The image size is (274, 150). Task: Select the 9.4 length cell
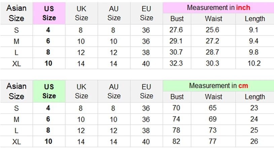tap(254, 41)
